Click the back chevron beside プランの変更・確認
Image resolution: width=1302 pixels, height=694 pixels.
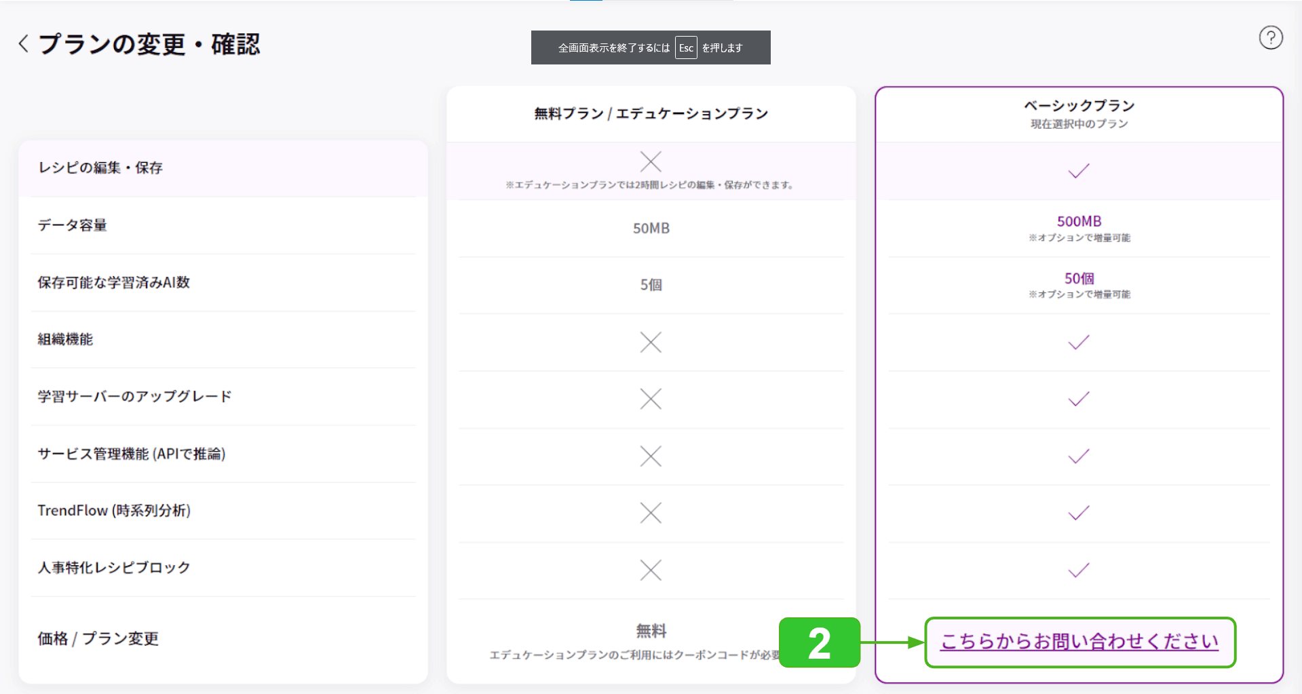point(23,43)
